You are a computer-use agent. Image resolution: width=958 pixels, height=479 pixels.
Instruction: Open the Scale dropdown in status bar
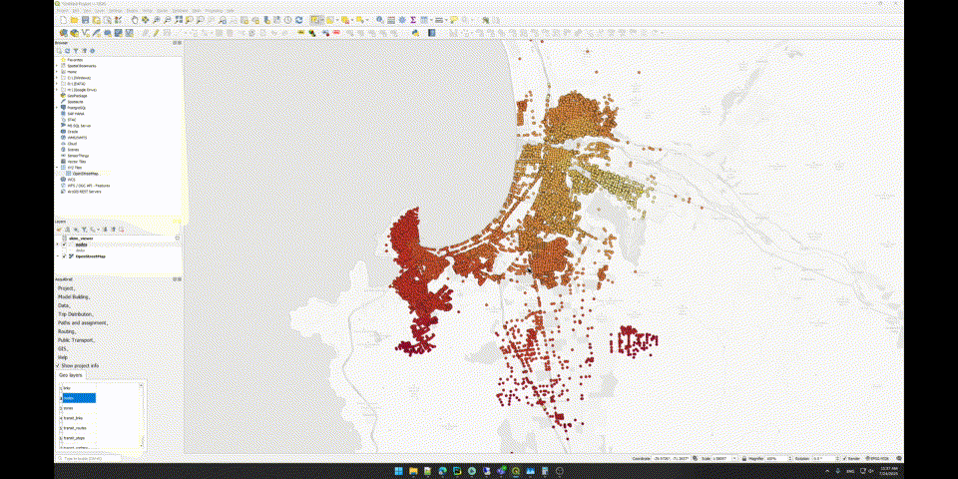point(734,458)
